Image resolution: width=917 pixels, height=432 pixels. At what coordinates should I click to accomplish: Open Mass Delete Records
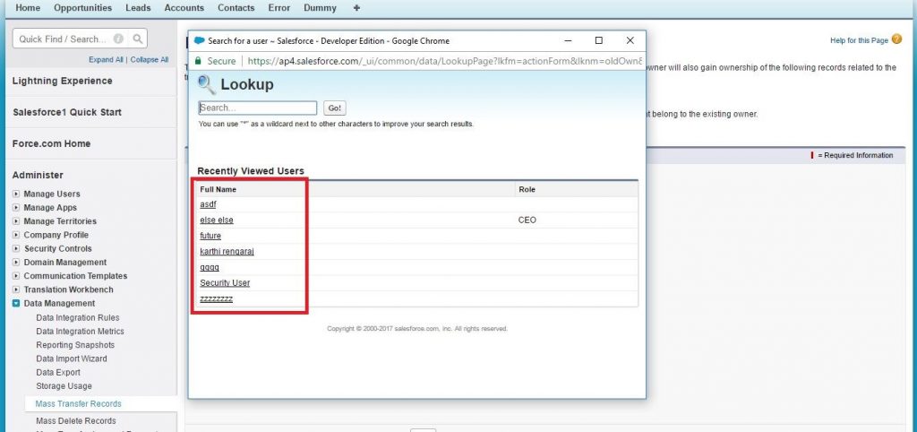tap(76, 421)
